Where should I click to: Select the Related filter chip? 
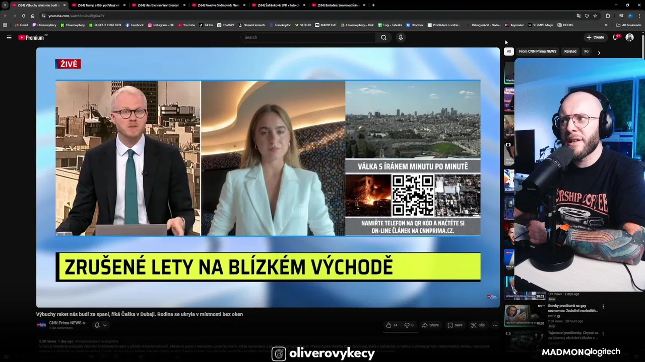pos(570,51)
